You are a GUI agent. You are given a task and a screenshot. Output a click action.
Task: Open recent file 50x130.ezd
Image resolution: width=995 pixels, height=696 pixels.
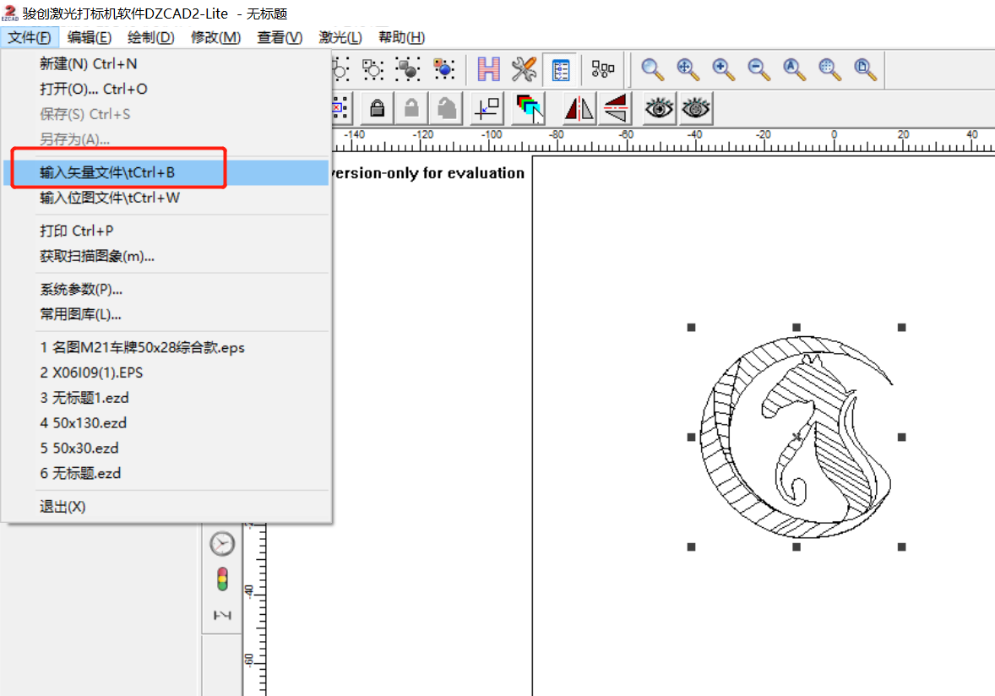click(x=166, y=422)
